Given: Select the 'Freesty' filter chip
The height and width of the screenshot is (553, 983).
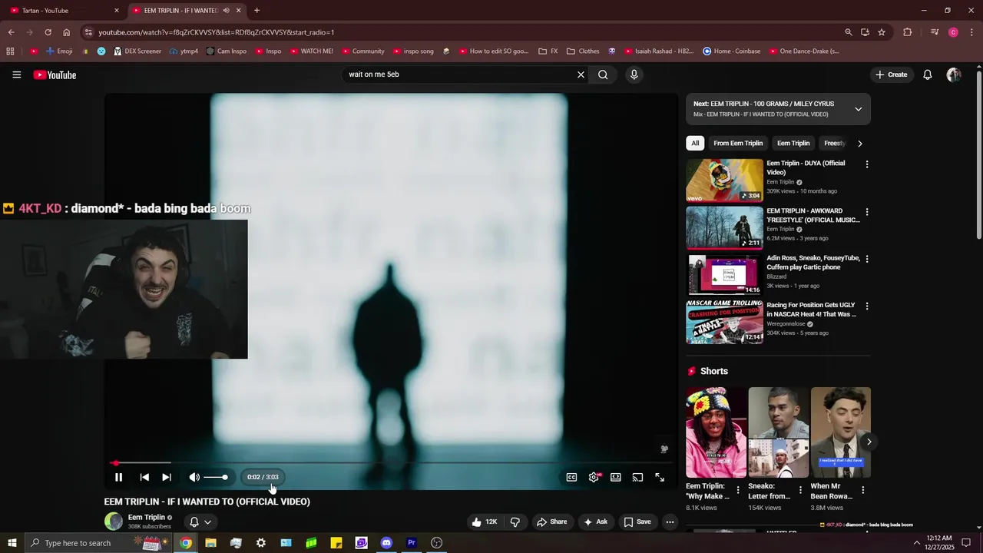Looking at the screenshot, I should 834,143.
